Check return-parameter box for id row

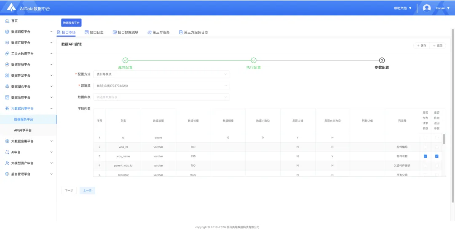(x=437, y=138)
